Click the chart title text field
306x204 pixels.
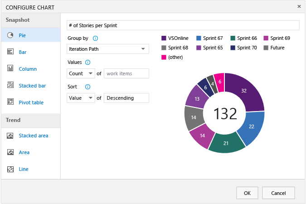coord(183,25)
